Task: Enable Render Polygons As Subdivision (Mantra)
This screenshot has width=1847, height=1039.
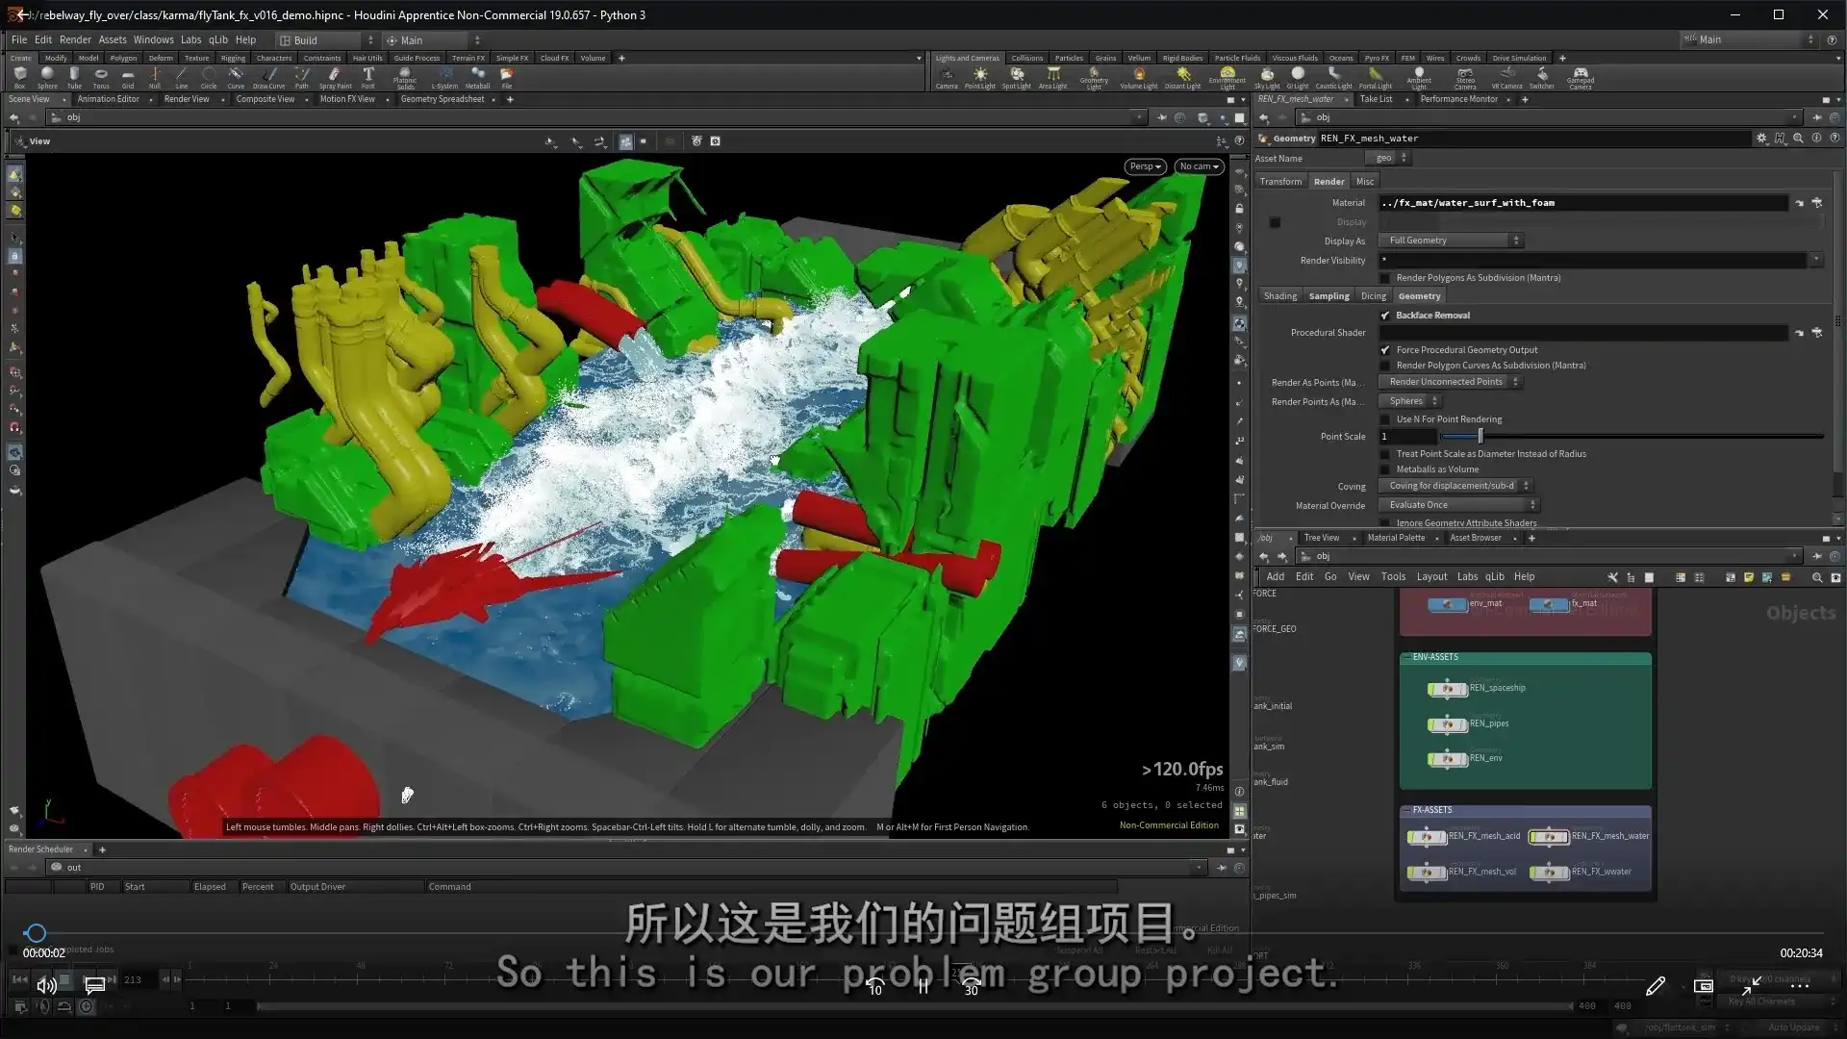Action: (1385, 277)
